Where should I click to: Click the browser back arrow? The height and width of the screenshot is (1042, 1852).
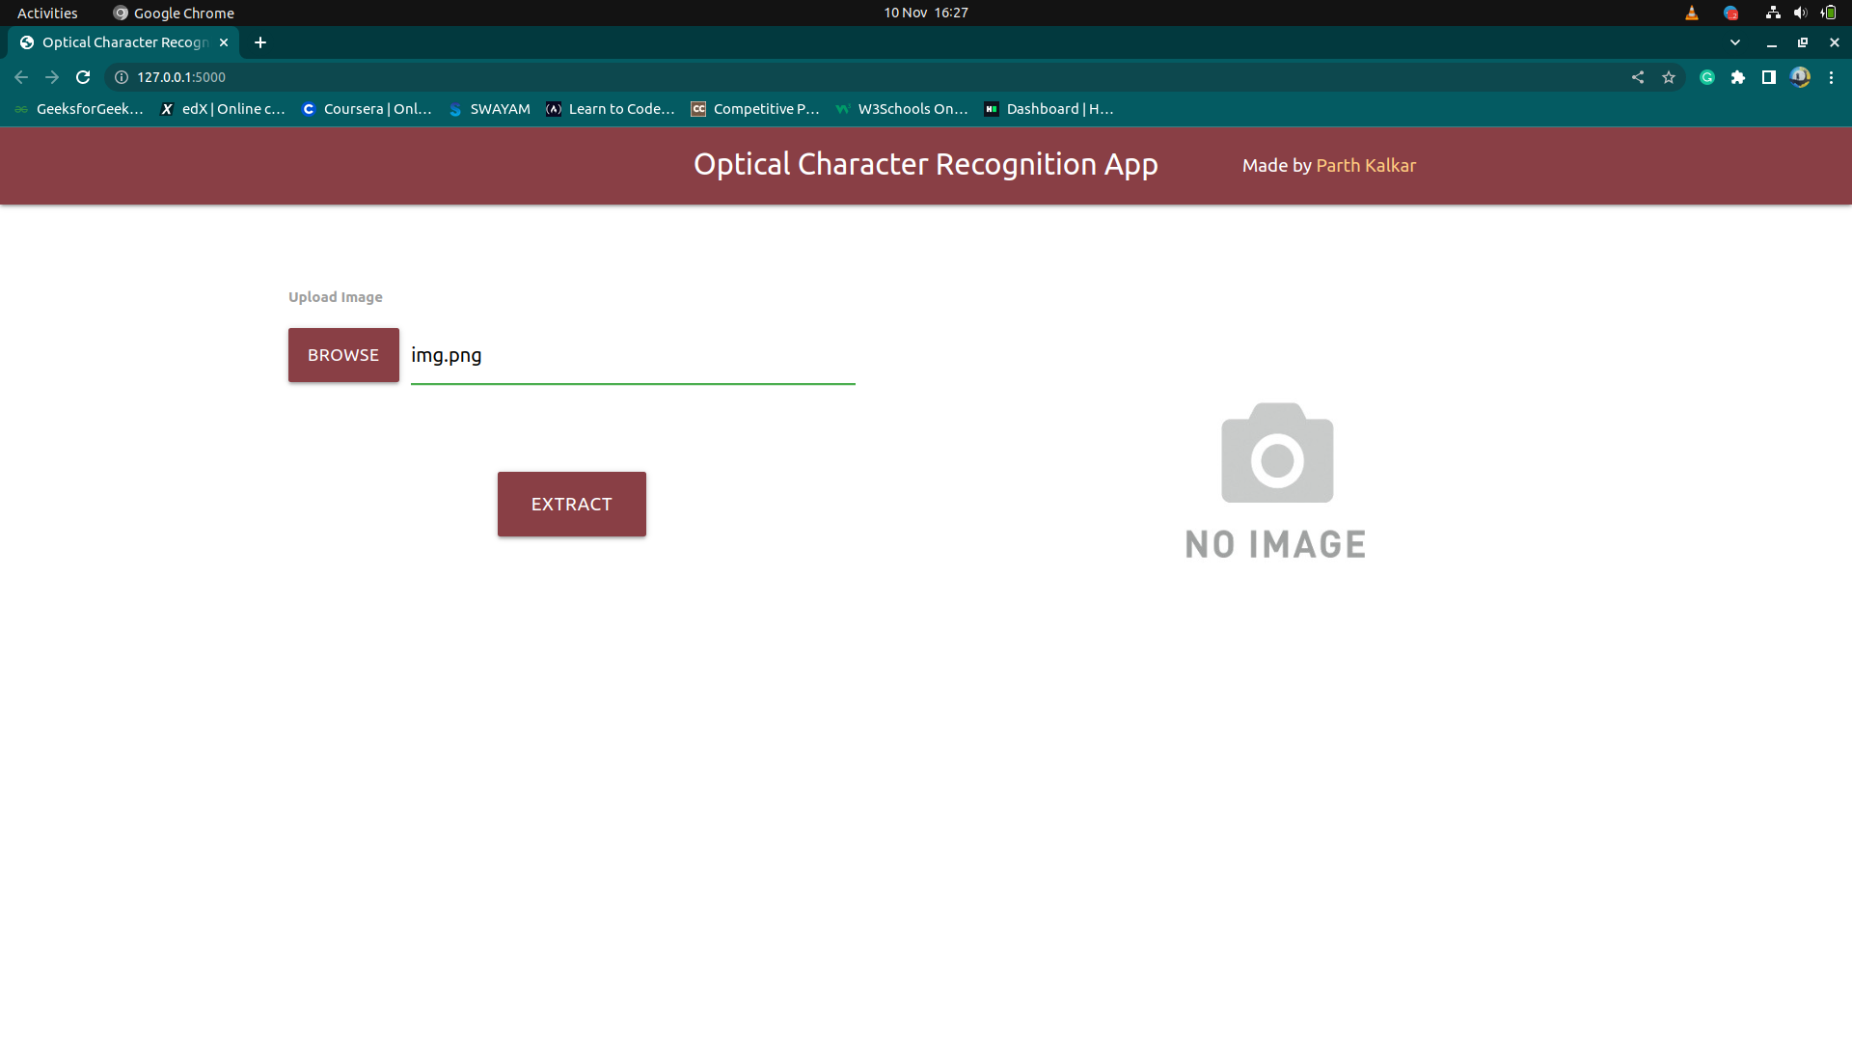20,77
